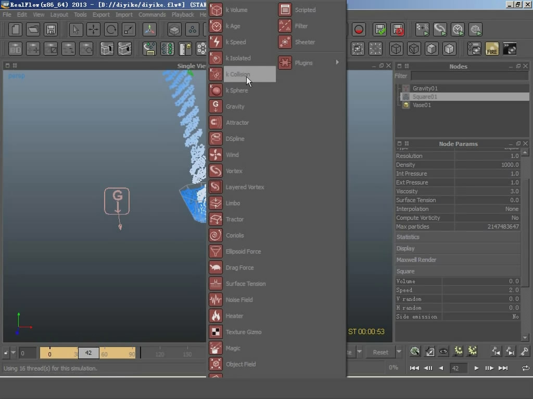The image size is (533, 399).
Task: Open Interpolation value dropdown
Action: [487, 209]
